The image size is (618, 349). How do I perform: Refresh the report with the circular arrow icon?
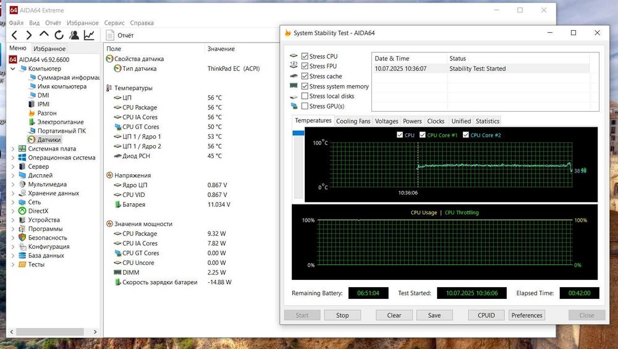coord(59,35)
